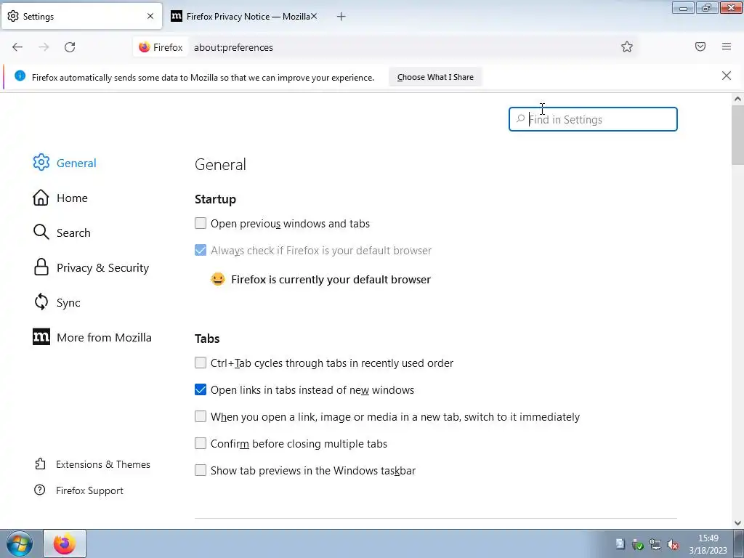This screenshot has height=558, width=744.
Task: Select the General settings category
Action: (x=76, y=163)
